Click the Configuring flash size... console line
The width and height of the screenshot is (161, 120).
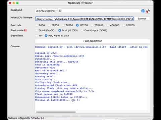(x=53, y=82)
